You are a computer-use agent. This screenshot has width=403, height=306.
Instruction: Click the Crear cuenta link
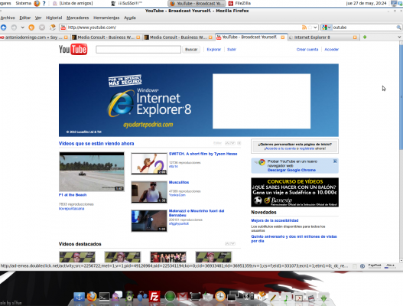pyautogui.click(x=307, y=50)
